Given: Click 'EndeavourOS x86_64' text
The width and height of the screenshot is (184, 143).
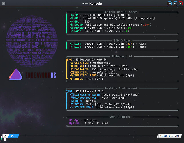Looking at the screenshot, I should coord(91,59).
